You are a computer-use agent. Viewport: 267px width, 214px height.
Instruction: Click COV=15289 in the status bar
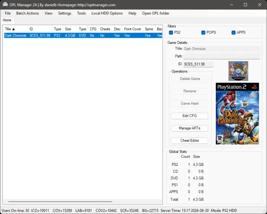(62, 211)
